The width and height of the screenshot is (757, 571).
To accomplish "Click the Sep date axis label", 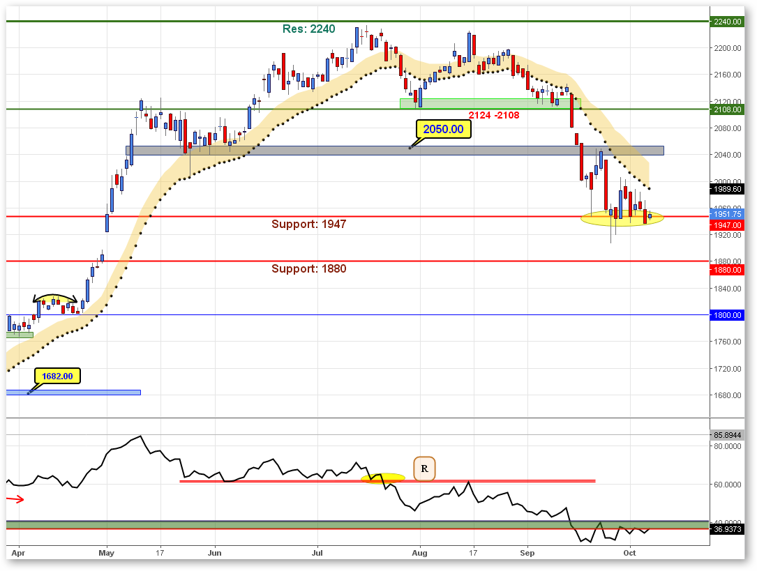I will (x=527, y=553).
